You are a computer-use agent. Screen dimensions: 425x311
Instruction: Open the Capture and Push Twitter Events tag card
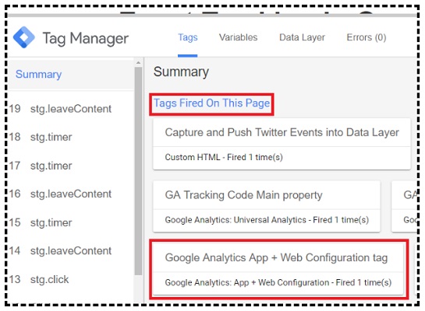coord(282,144)
